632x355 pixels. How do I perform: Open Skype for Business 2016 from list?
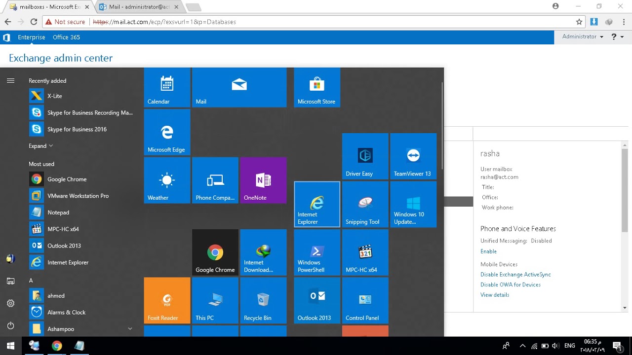pyautogui.click(x=81, y=129)
